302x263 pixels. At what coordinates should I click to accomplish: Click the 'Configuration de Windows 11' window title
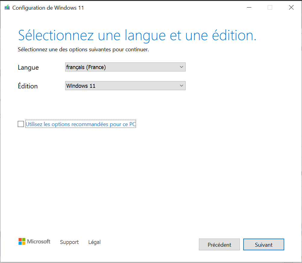tap(48, 8)
